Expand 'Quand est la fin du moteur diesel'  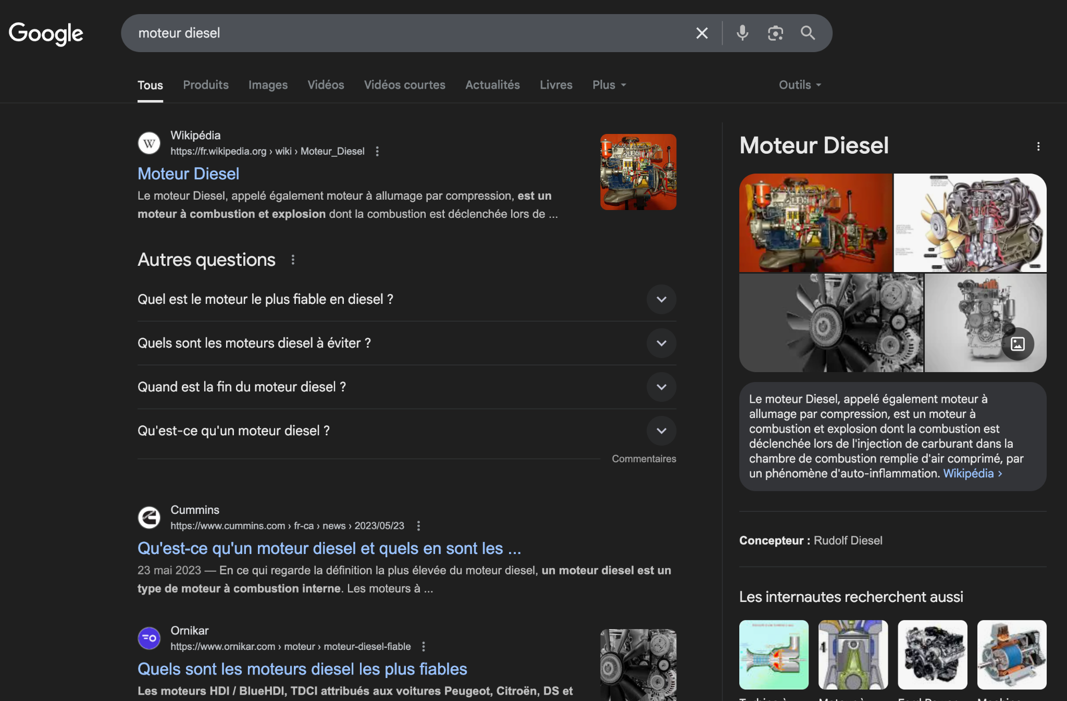[x=407, y=387]
